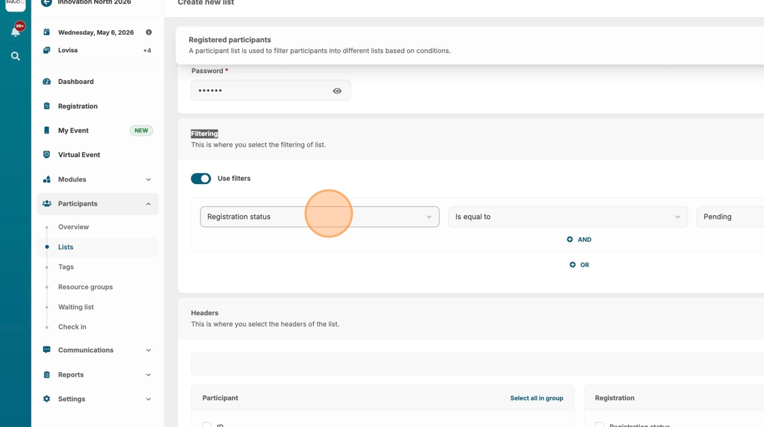Add an OR filter group
This screenshot has width=764, height=427.
579,265
